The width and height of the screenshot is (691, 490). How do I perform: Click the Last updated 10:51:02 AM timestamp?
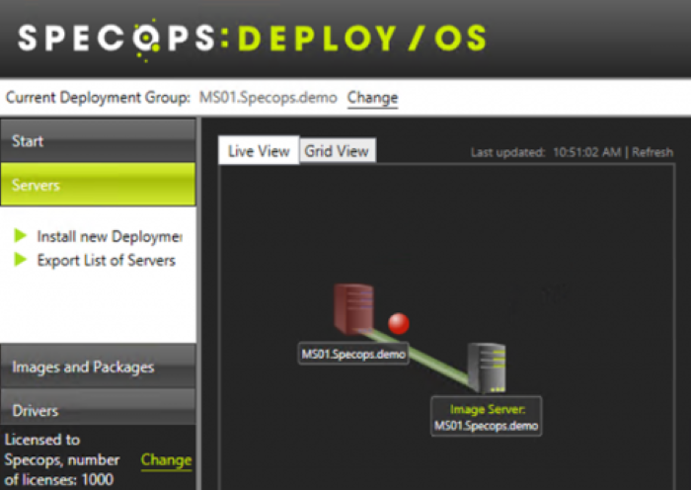(546, 152)
